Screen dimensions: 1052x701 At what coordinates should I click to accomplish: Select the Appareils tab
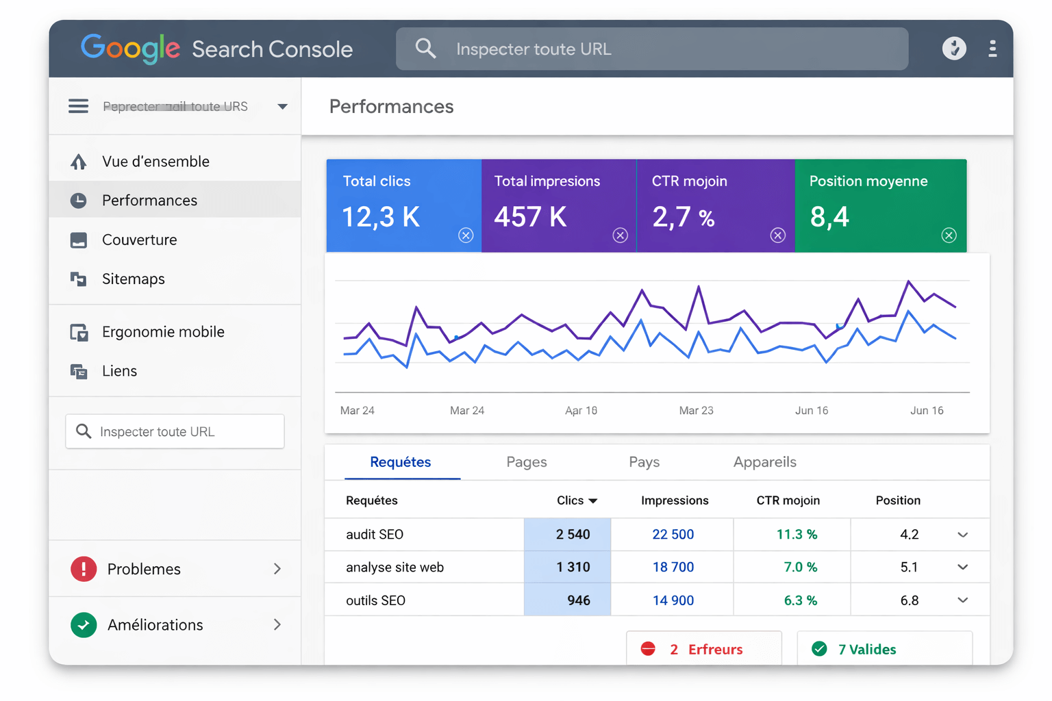coord(764,462)
